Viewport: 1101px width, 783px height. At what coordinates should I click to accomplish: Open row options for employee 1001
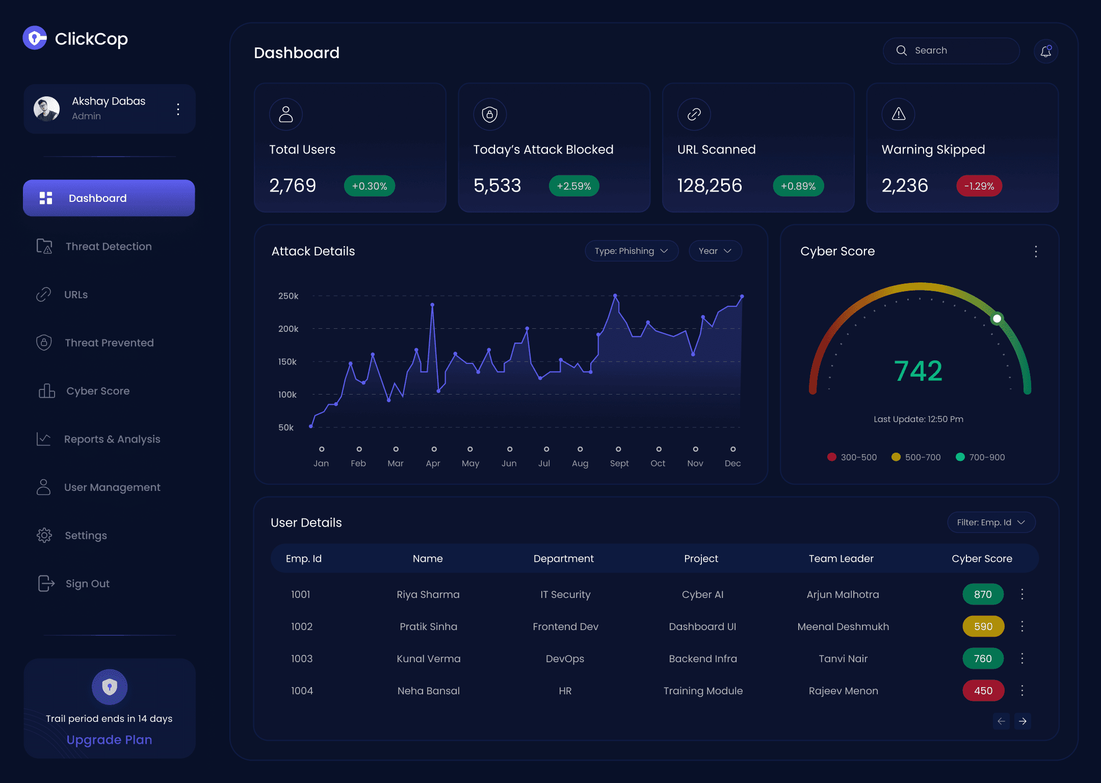tap(1022, 594)
